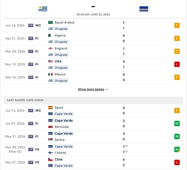
Task: Click the competition icon next to WC on Jun 15
Action: pyautogui.click(x=31, y=111)
